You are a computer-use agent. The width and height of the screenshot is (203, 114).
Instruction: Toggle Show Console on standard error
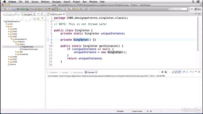coord(180,72)
